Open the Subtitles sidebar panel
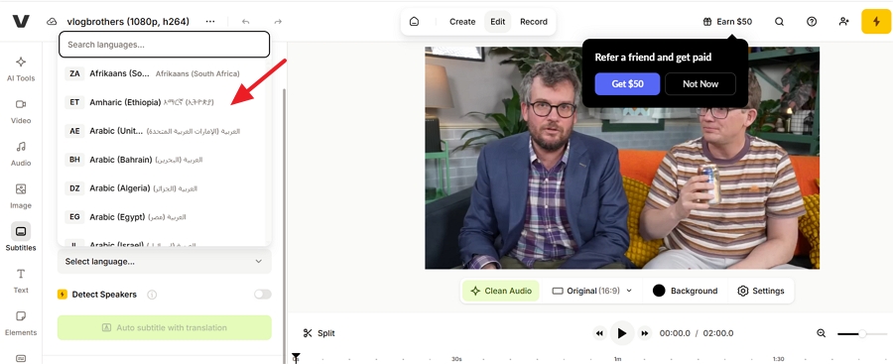This screenshot has width=893, height=364. tap(21, 237)
